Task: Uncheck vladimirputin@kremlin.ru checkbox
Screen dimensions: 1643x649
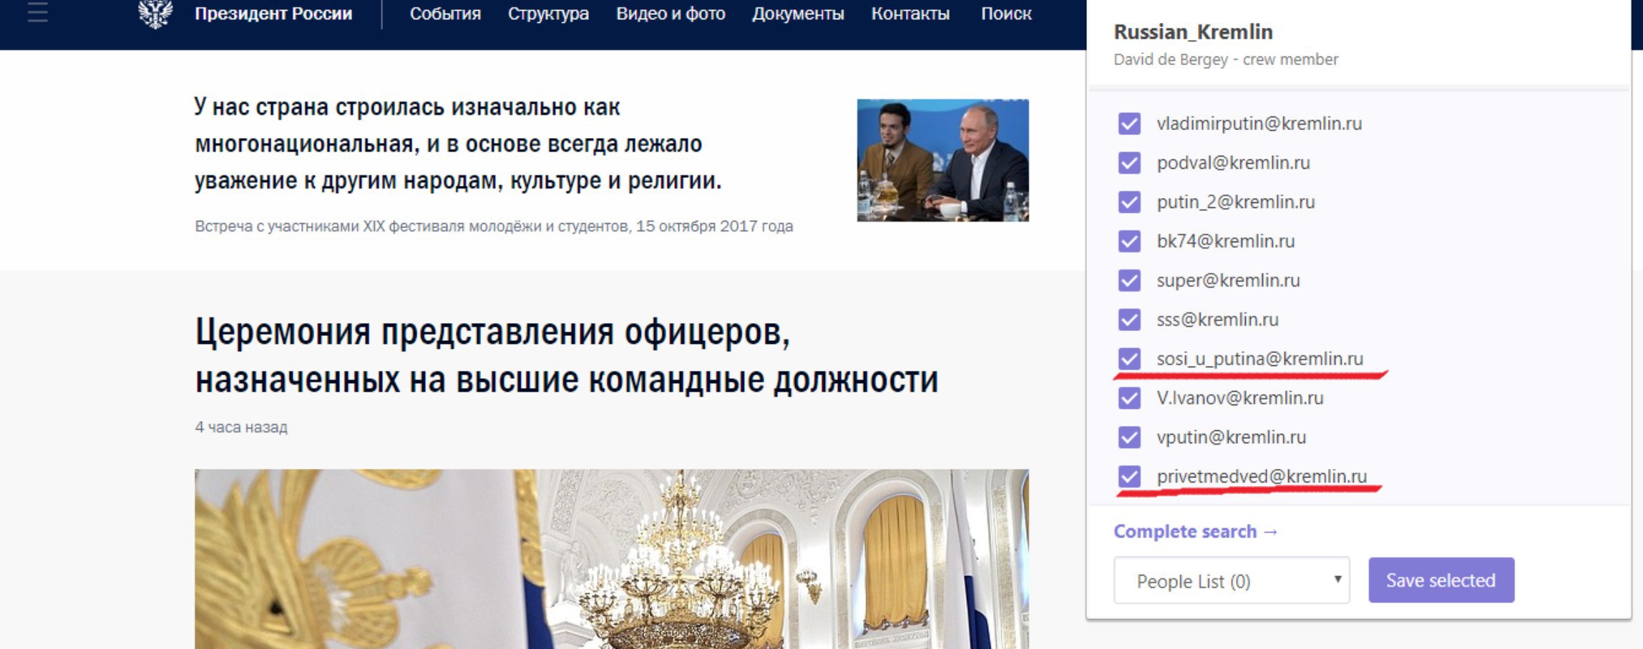Action: [x=1129, y=124]
